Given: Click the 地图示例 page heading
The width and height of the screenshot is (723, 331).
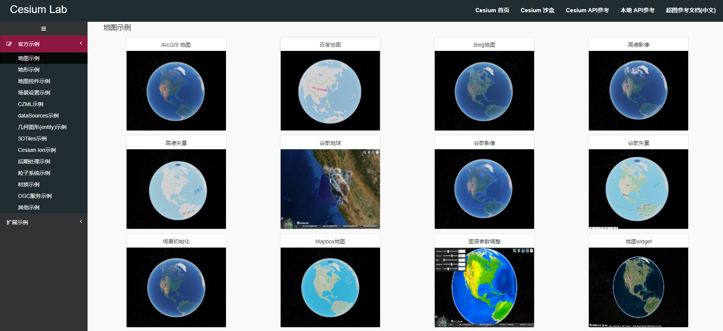Looking at the screenshot, I should (x=117, y=28).
